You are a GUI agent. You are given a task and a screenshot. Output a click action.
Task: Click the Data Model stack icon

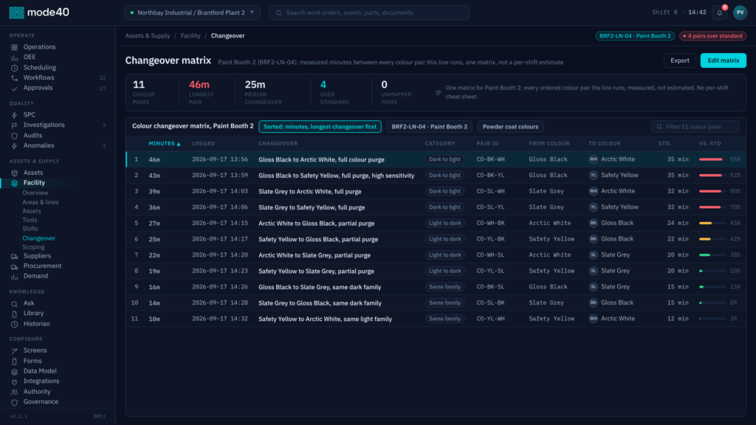15,372
